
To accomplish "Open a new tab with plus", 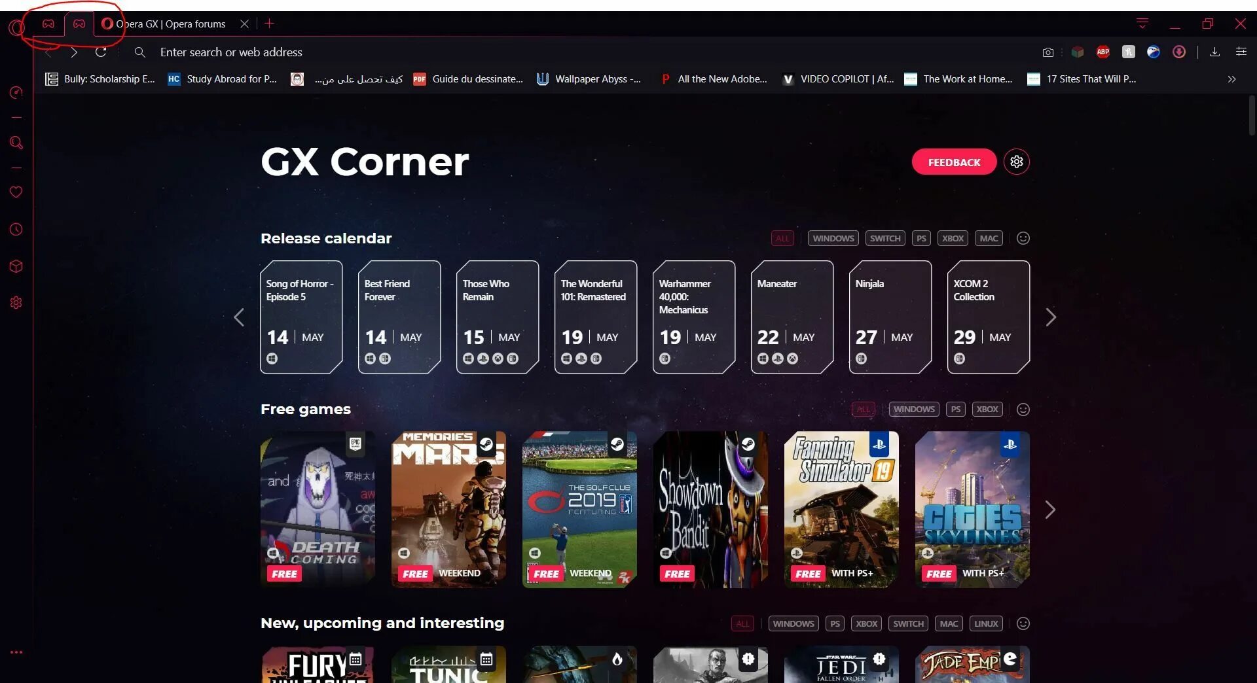I will tap(269, 24).
